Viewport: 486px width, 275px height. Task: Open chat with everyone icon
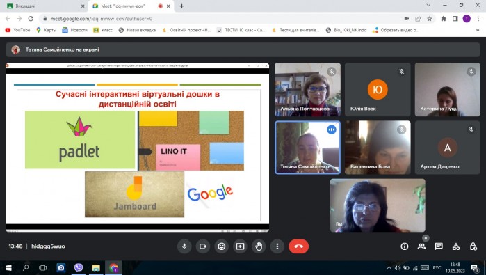tap(439, 246)
